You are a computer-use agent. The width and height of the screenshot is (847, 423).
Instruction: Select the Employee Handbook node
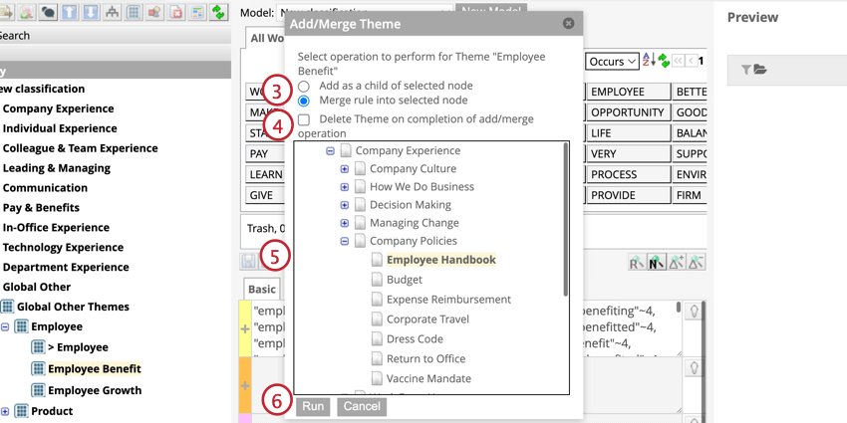coord(440,260)
